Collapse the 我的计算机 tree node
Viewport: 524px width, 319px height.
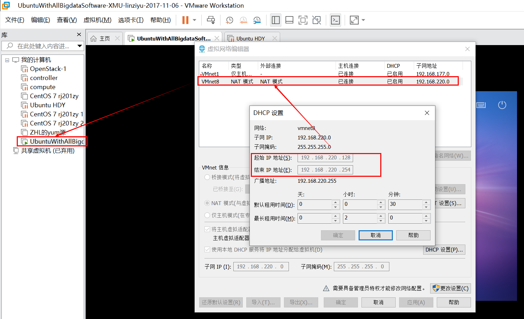(7, 60)
